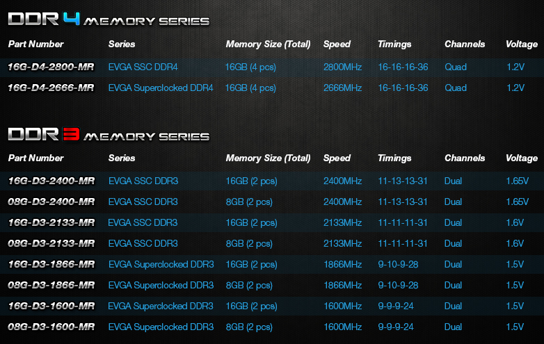544x344 pixels.
Task: Click the DDR4 Memory Series heading
Action: [109, 19]
